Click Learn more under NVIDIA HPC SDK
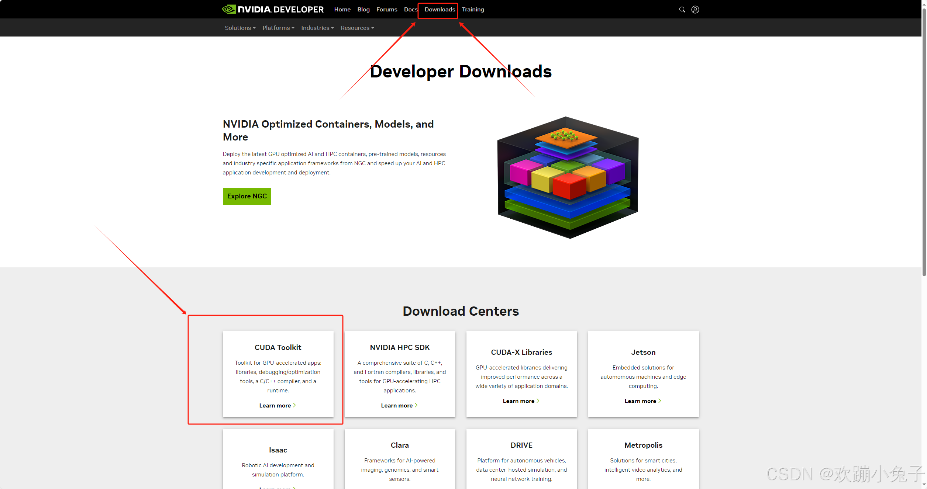 (399, 406)
